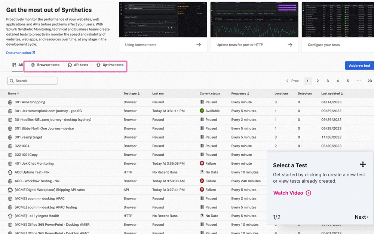Click the move handle on Select a Test popup
Image resolution: width=374 pixels, height=234 pixels.
363,164
